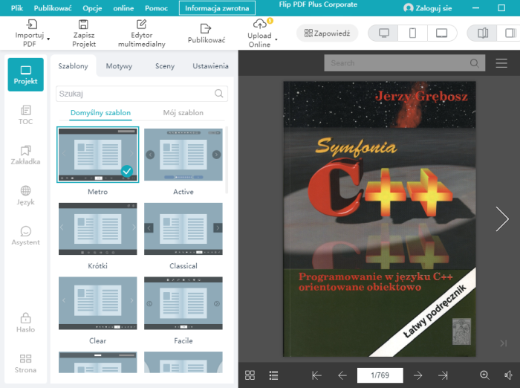Open the preview hamburger menu
Screen dimensions: 520x388
[501, 63]
